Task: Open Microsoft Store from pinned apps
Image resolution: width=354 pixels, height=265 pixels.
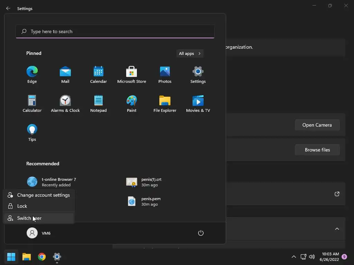Action: [x=132, y=75]
